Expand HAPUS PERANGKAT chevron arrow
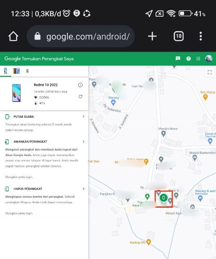The width and height of the screenshot is (216, 259). point(83,189)
